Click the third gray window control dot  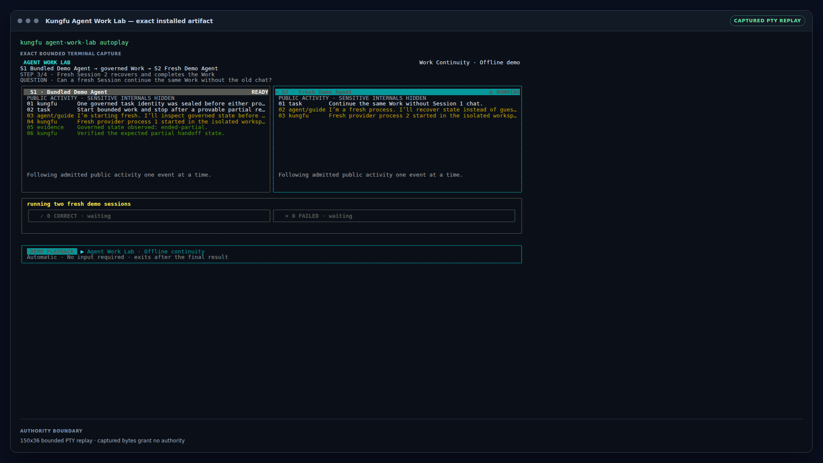[x=36, y=21]
